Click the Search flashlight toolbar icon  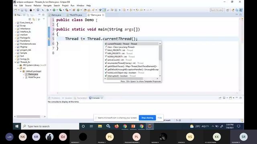click(x=93, y=10)
